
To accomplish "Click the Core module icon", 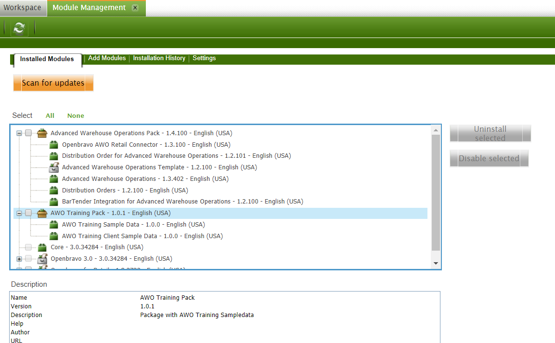I will [x=42, y=247].
